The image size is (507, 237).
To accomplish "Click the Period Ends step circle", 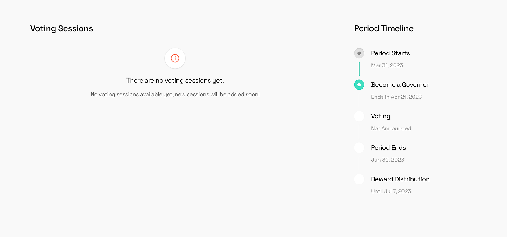I will (x=359, y=148).
